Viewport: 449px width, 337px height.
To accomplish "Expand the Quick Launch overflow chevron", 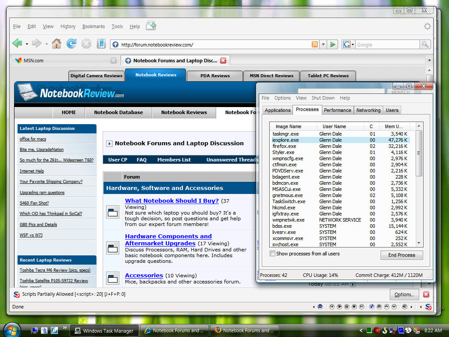I will [x=65, y=328].
